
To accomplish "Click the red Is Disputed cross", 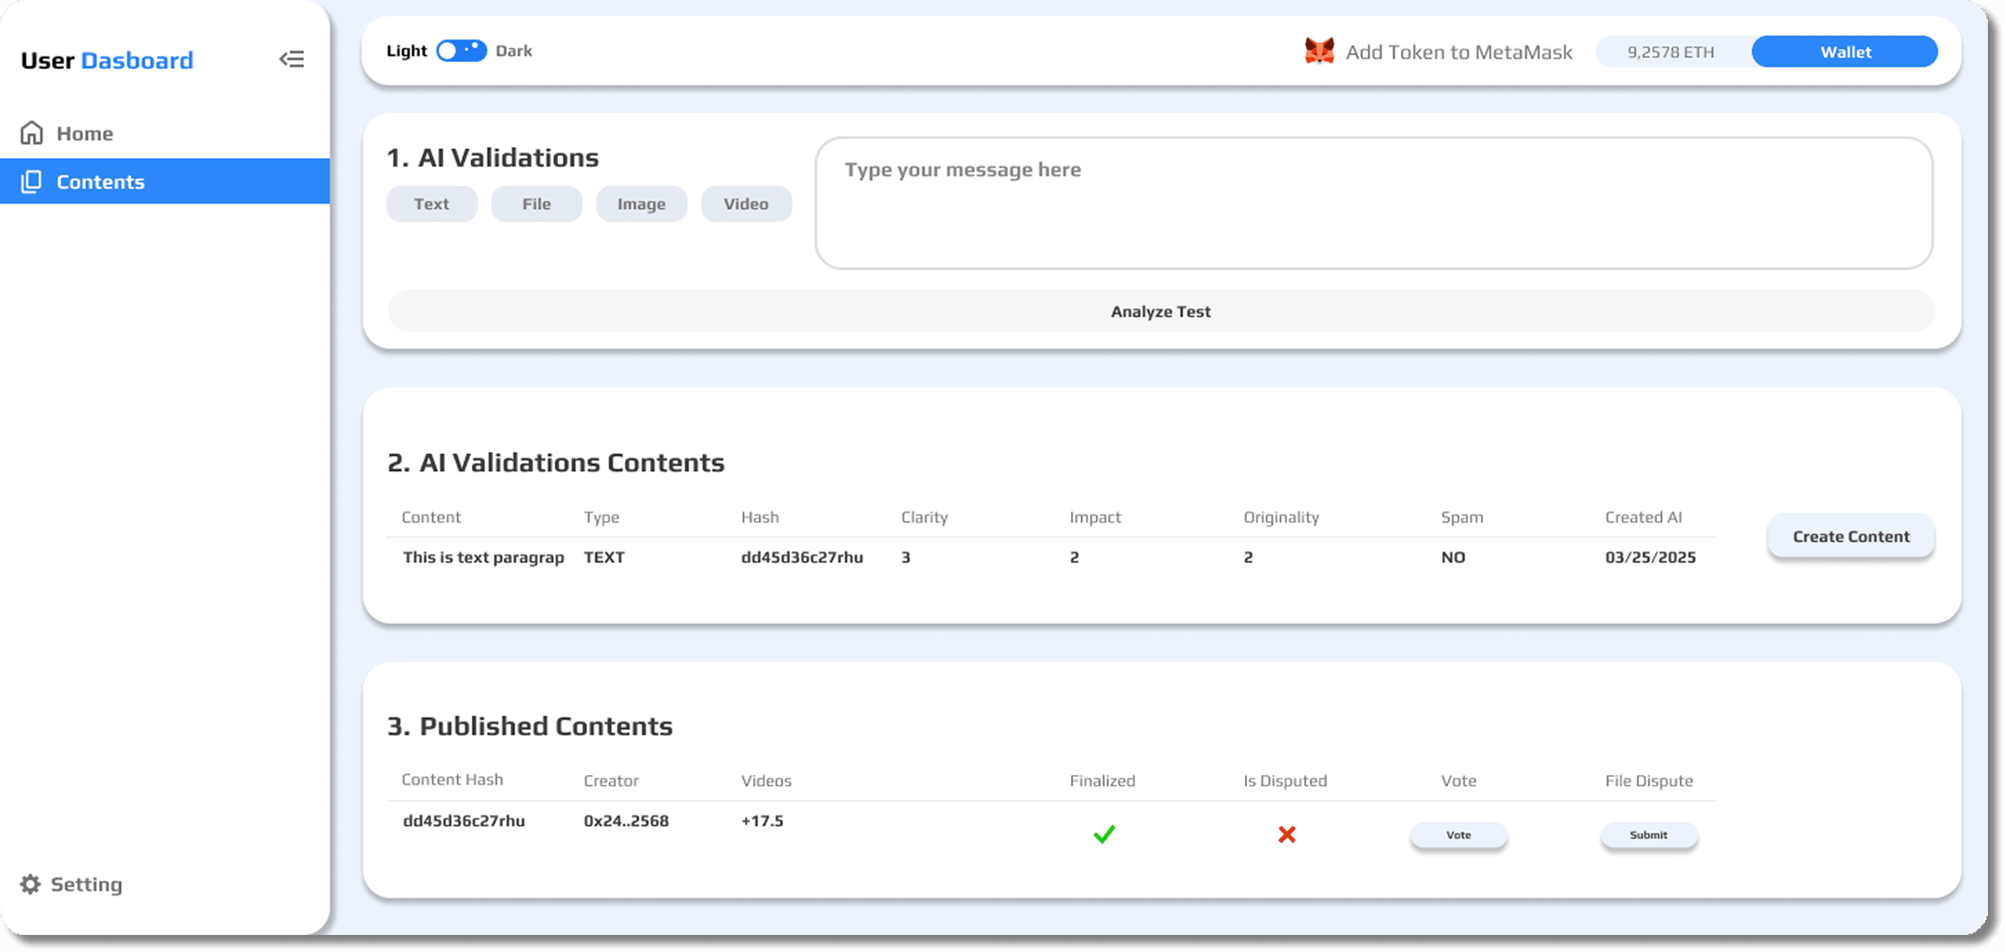I will (x=1287, y=835).
